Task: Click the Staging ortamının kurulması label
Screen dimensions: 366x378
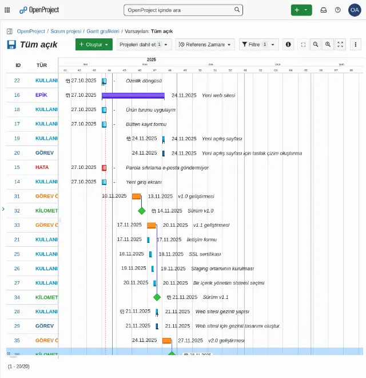Action: point(222,269)
